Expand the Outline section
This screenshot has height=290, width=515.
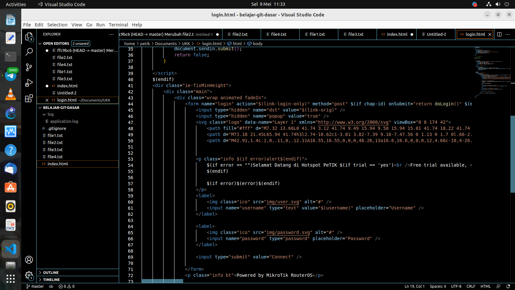pos(78,273)
